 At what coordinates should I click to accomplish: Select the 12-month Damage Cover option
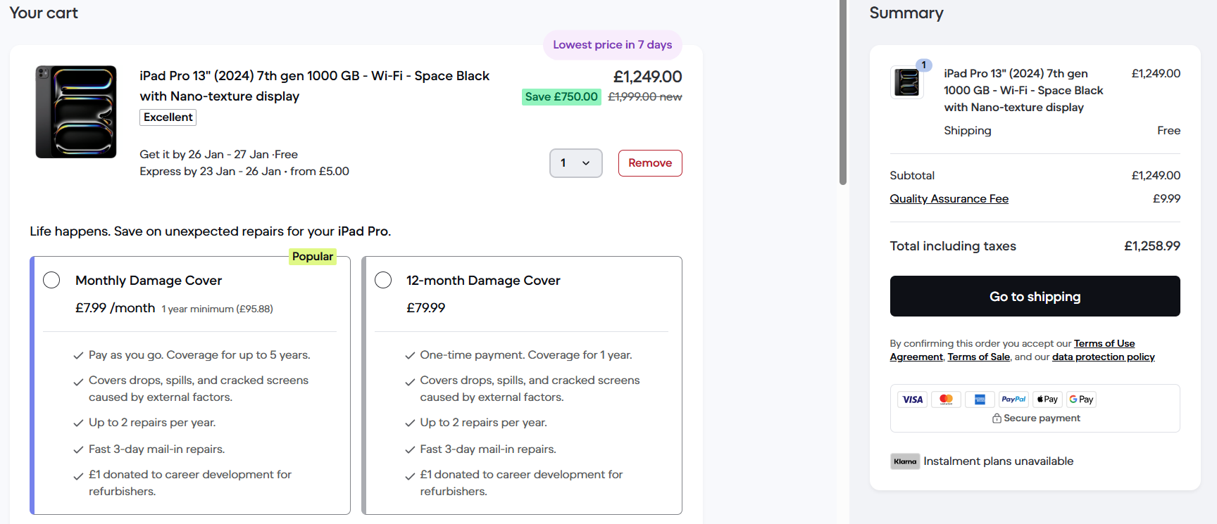[383, 280]
